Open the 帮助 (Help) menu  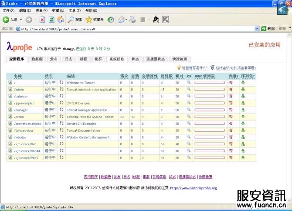91,10
